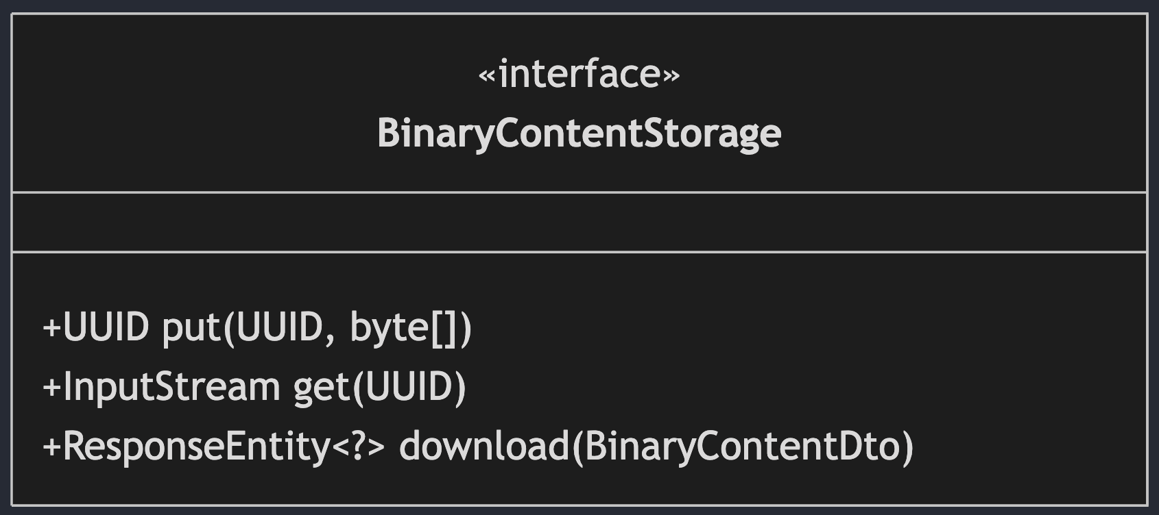This screenshot has width=1159, height=515.
Task: Click the empty attributes compartment
Action: 579,223
